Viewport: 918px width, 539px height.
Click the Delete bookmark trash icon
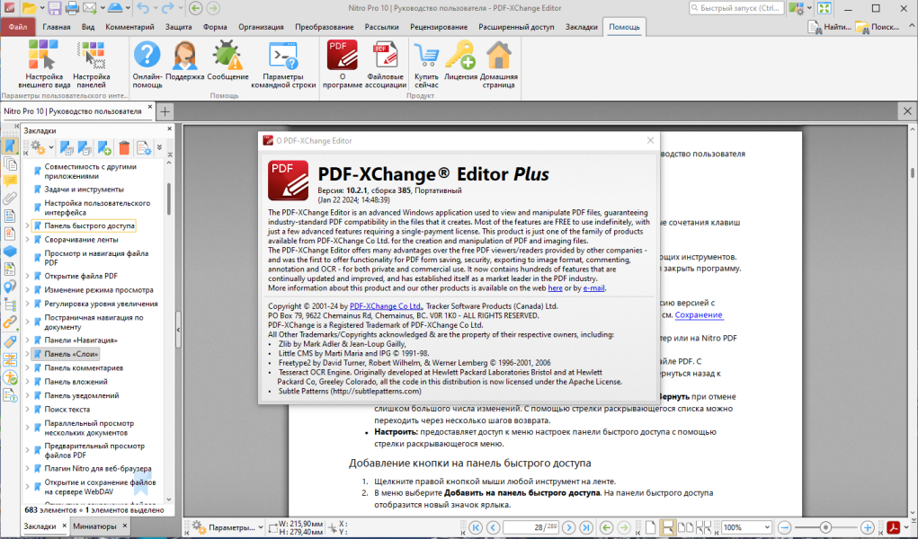pyautogui.click(x=124, y=148)
